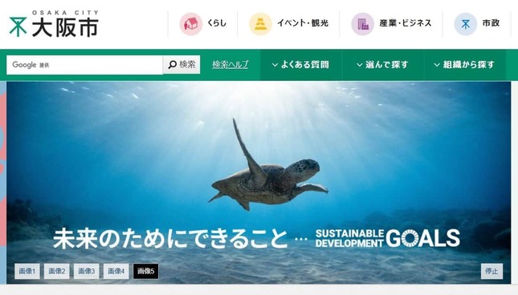Click the 検索 search button text

pos(187,65)
